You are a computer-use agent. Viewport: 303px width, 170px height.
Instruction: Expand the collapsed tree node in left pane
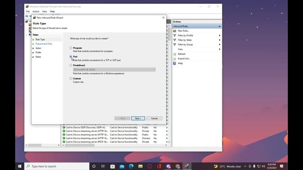click(27, 35)
